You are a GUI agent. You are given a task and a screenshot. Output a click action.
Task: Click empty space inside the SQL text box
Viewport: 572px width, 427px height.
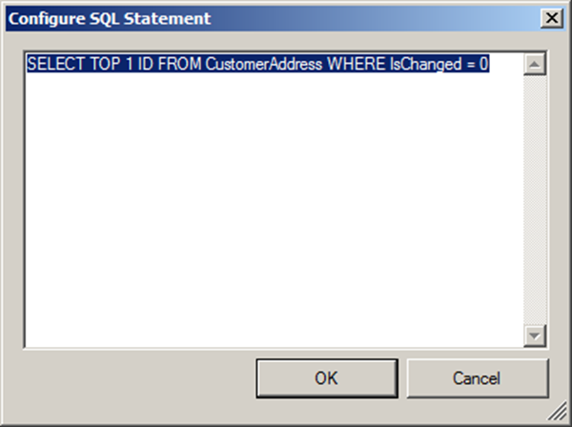click(x=267, y=210)
